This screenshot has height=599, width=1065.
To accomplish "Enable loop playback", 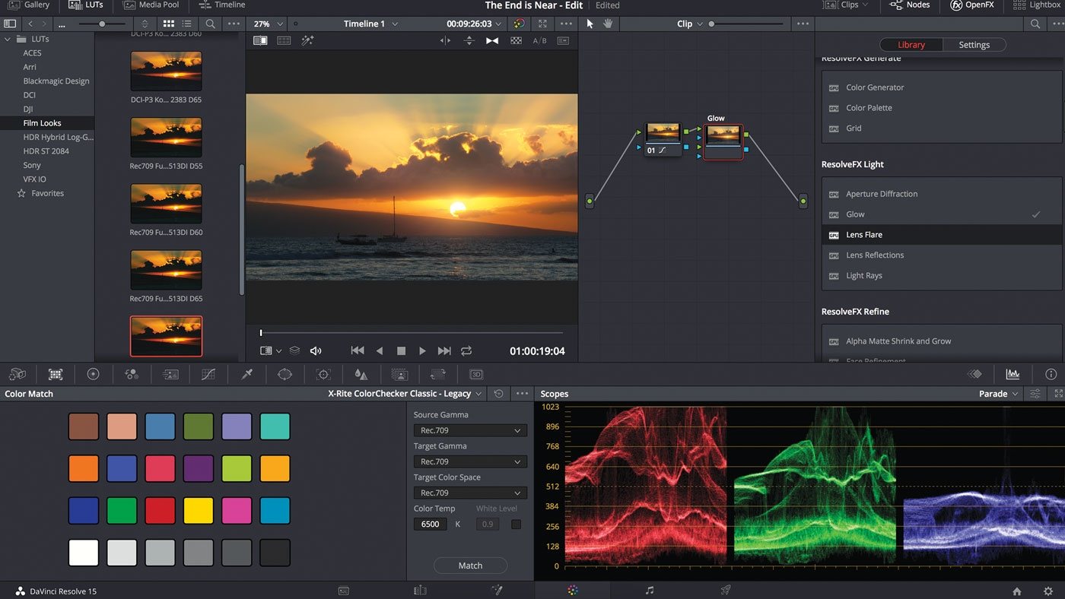I will click(x=466, y=350).
